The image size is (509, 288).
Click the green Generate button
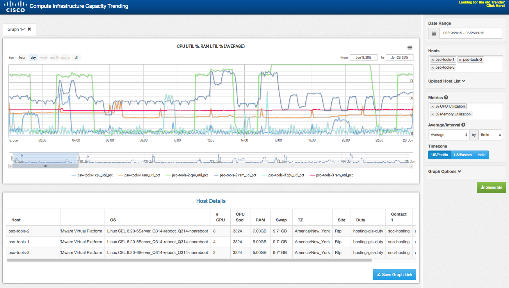pyautogui.click(x=491, y=187)
